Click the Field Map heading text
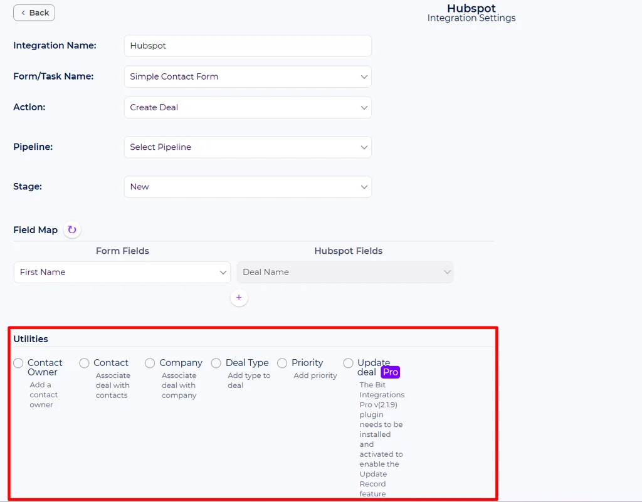This screenshot has width=642, height=502. [x=36, y=230]
